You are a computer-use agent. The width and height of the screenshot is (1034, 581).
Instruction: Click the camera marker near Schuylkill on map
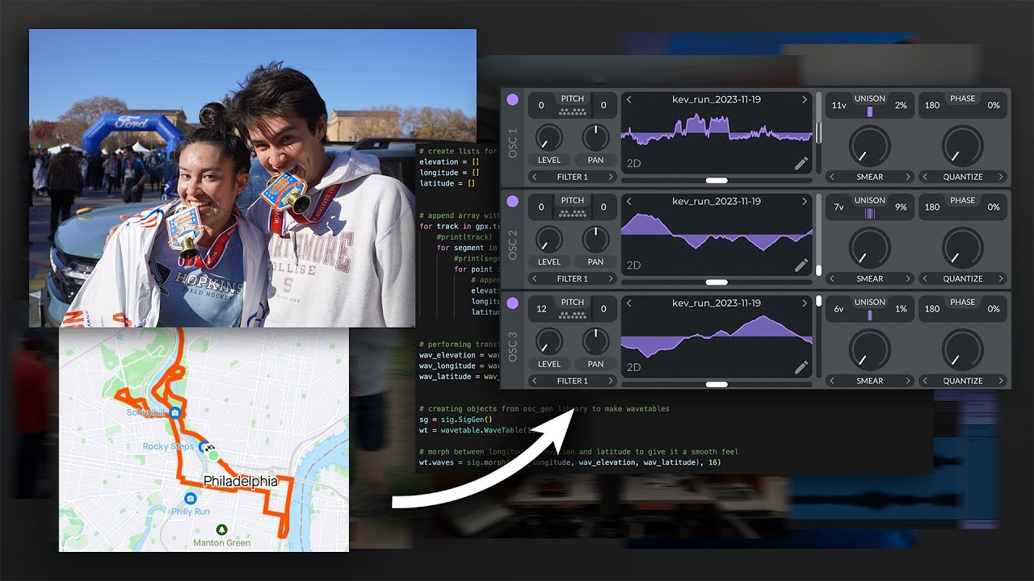click(174, 412)
